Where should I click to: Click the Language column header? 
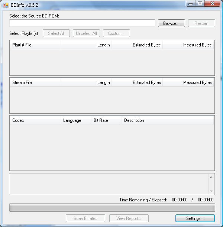[x=76, y=120]
